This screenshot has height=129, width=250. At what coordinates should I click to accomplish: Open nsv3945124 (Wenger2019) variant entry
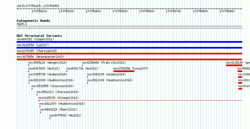(x=47, y=63)
